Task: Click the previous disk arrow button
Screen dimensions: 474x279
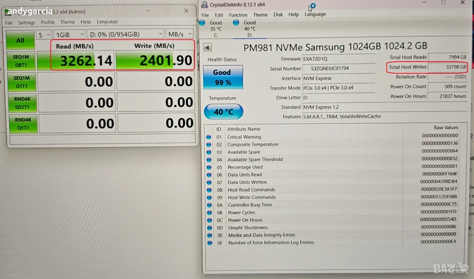Action: tap(207, 47)
